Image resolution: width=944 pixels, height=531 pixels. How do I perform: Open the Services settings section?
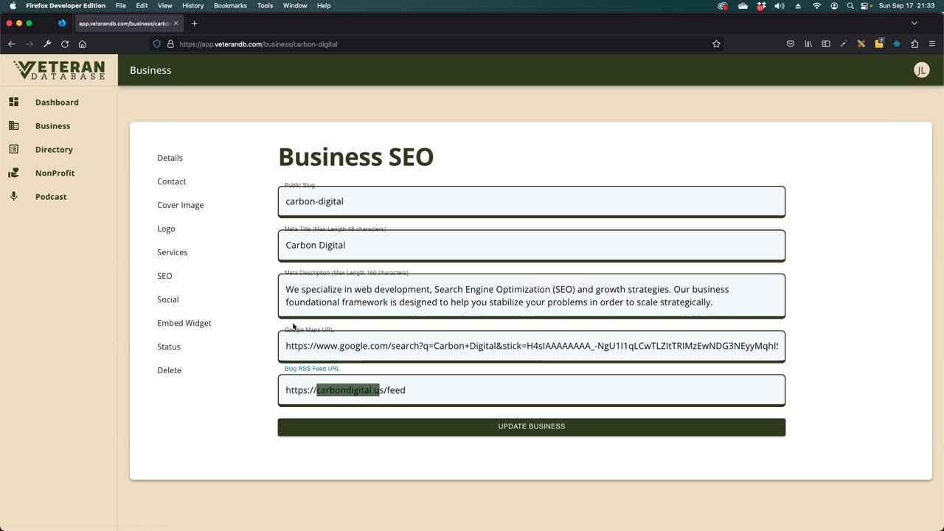pyautogui.click(x=172, y=252)
